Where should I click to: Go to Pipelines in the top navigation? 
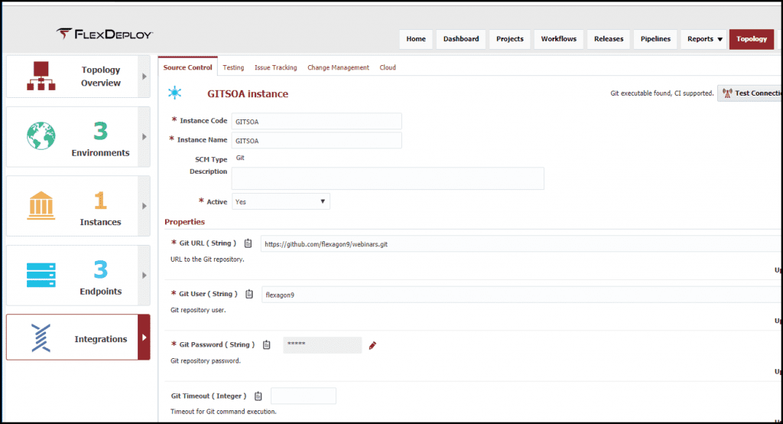tap(655, 39)
